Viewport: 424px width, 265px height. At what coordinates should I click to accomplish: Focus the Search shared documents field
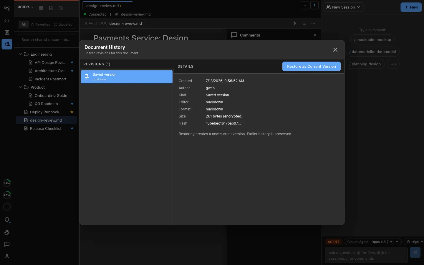pyautogui.click(x=46, y=39)
